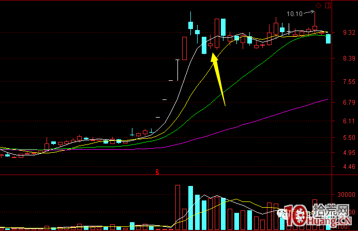Click the tallest cyan volume bar
Image resolution: width=358 pixels, height=231 pixels.
tap(190, 208)
